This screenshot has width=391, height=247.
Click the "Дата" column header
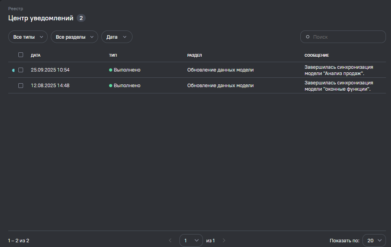[36, 55]
